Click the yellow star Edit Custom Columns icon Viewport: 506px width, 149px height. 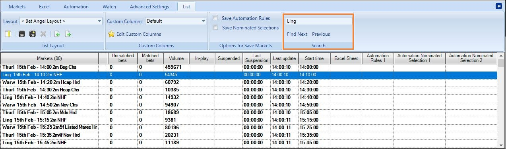(x=111, y=34)
